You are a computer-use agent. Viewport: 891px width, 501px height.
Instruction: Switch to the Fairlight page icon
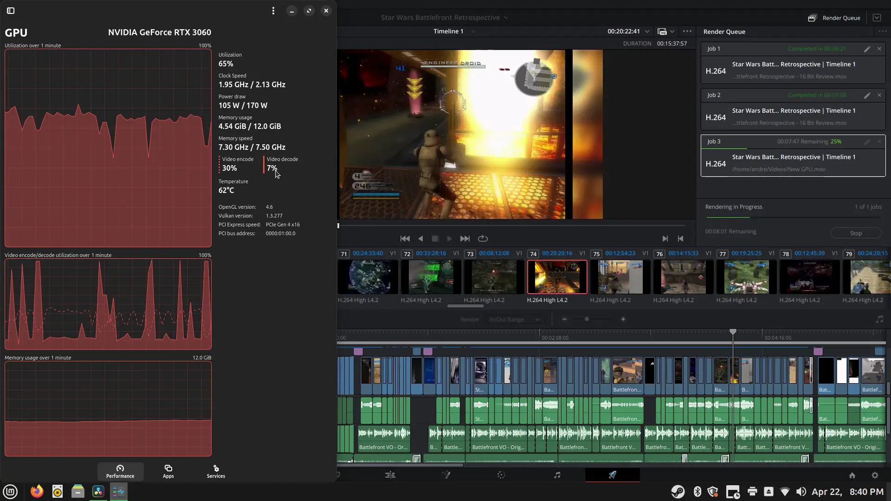[557, 475]
